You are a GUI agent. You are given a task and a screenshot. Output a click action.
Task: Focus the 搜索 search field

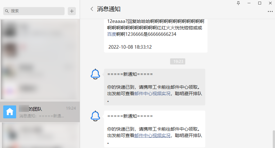tap(34, 11)
